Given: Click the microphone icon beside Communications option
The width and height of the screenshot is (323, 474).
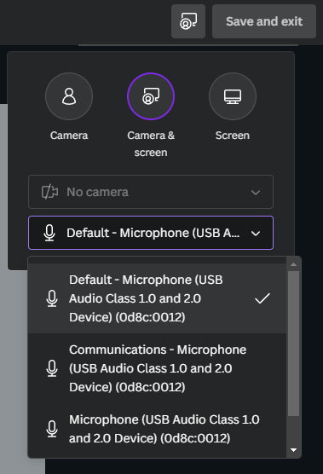Looking at the screenshot, I should (52, 368).
